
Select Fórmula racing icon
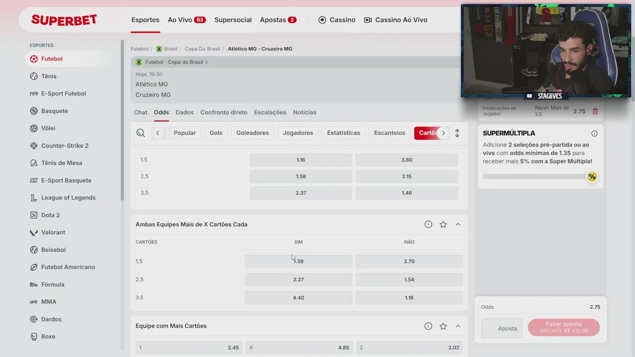tap(34, 285)
